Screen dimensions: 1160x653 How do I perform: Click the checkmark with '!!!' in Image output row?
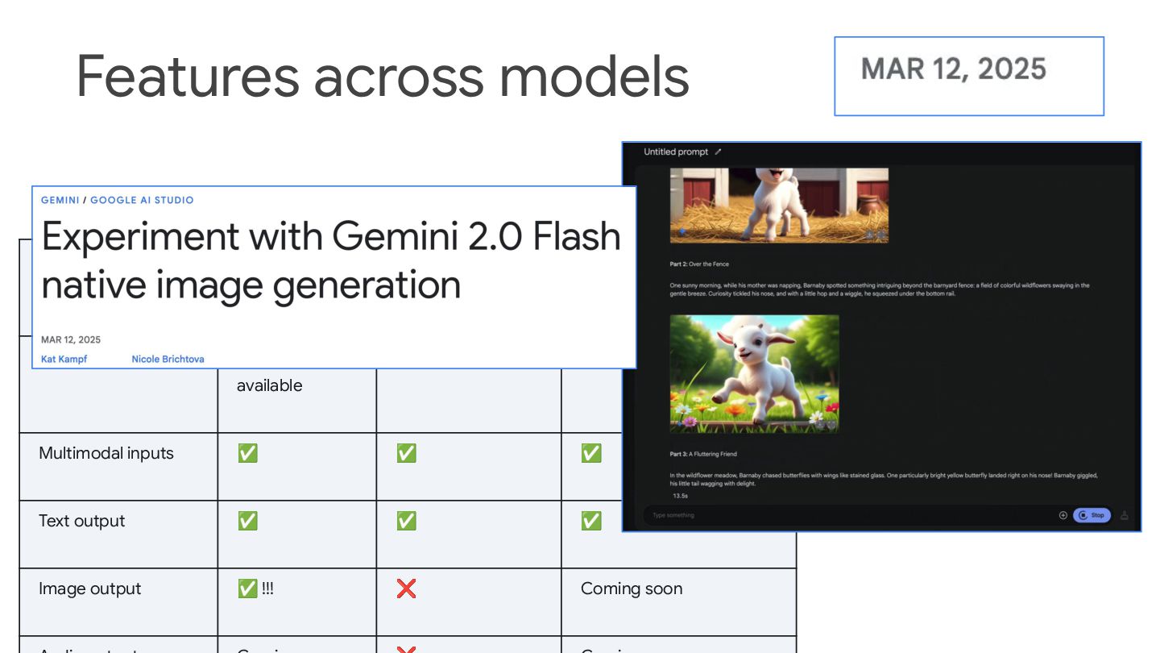click(x=255, y=589)
